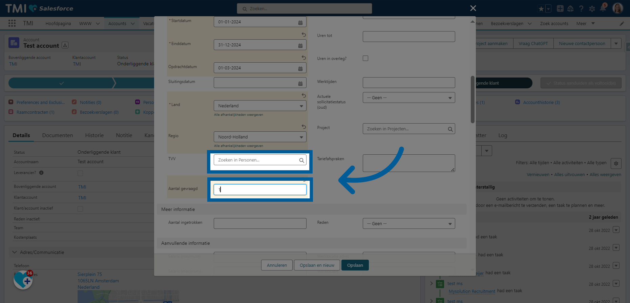Toggle the Leverancier checkbox
630x303 pixels.
80,173
